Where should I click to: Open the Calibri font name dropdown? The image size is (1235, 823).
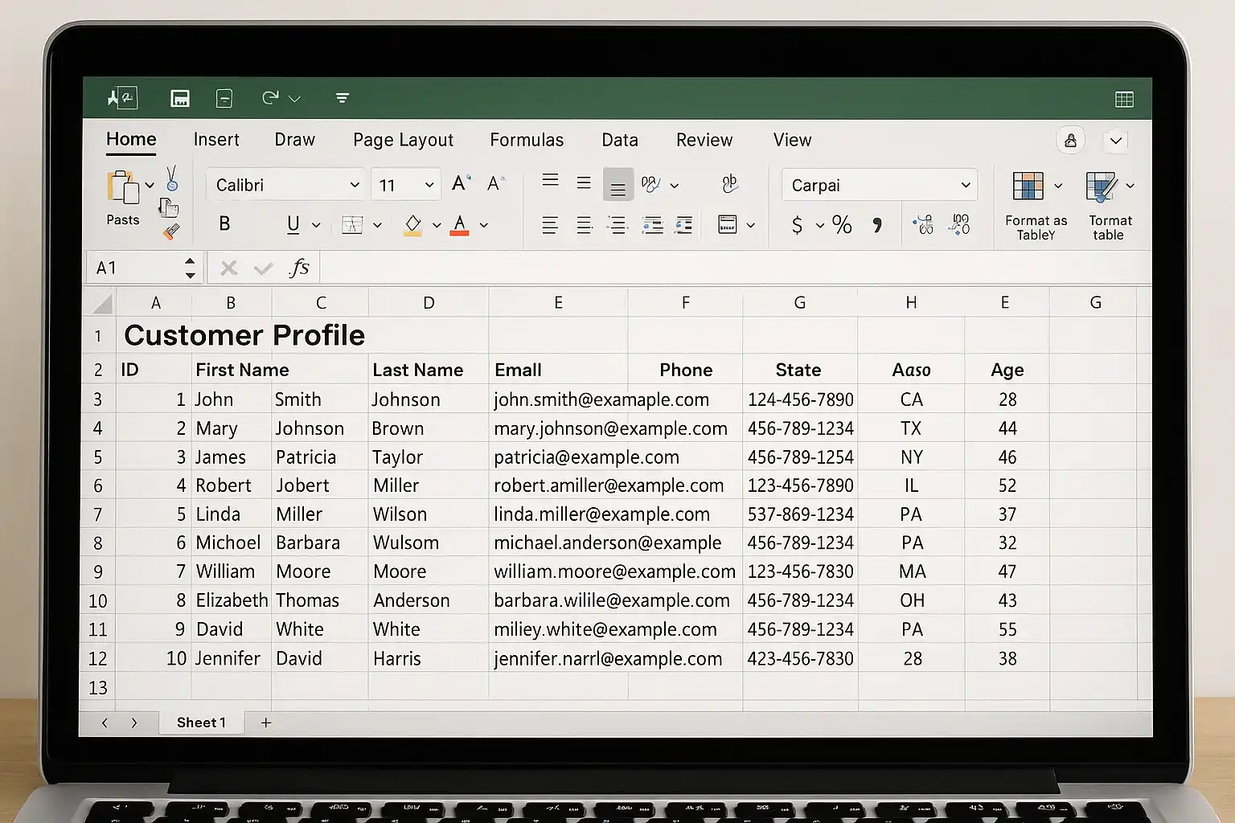[x=354, y=185]
